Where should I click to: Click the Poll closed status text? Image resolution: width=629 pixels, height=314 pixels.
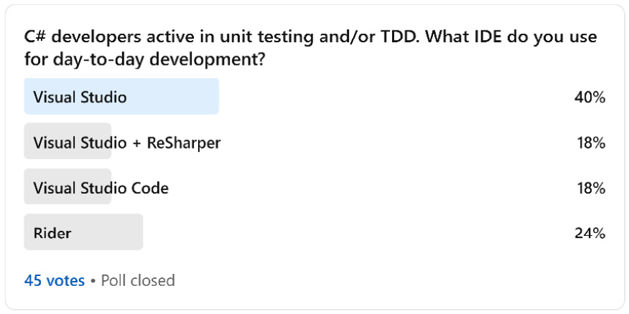tap(138, 280)
